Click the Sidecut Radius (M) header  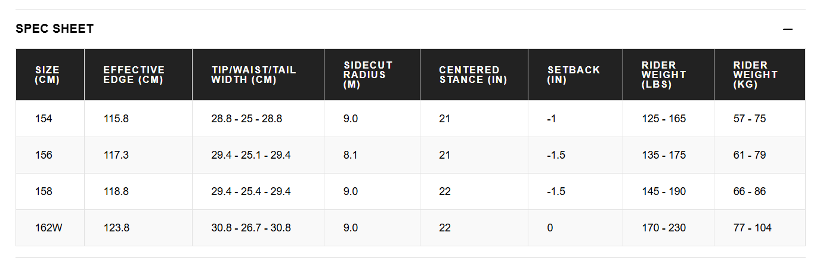click(368, 75)
